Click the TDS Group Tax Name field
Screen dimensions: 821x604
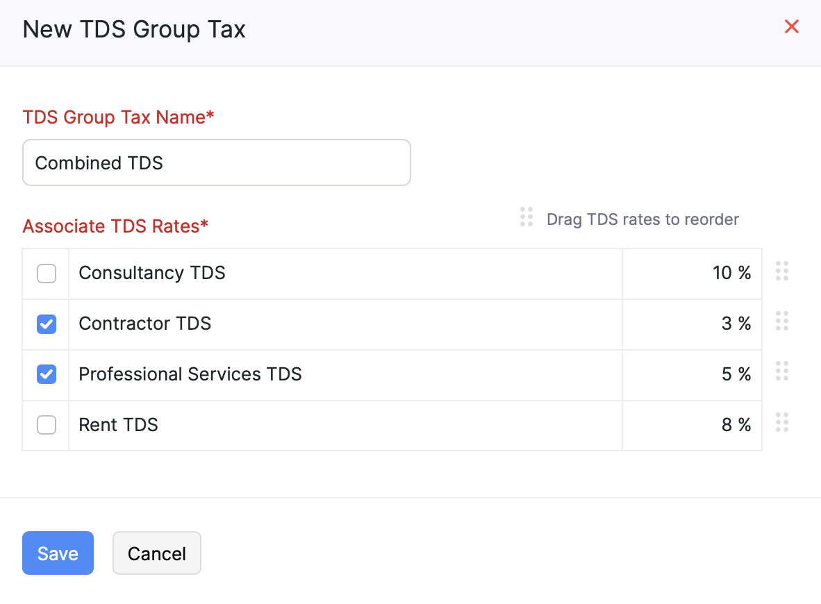216,162
